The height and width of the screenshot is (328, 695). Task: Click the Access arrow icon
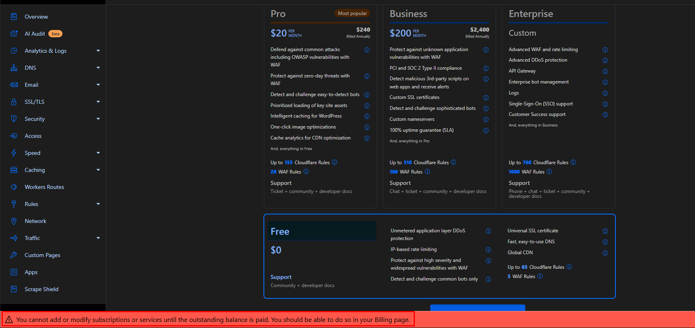point(14,136)
